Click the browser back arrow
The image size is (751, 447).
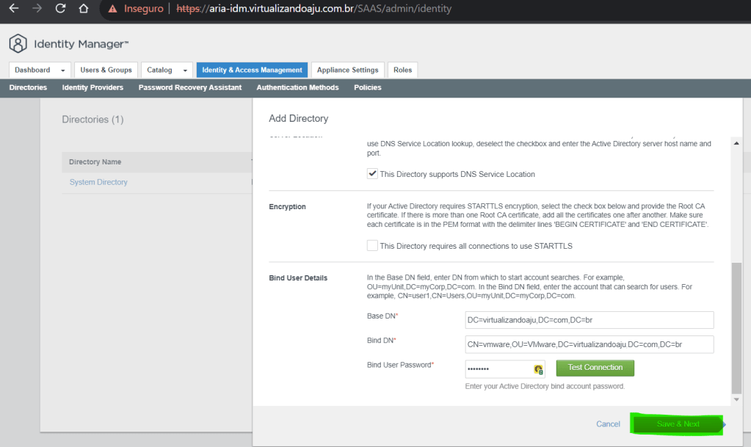coord(14,9)
